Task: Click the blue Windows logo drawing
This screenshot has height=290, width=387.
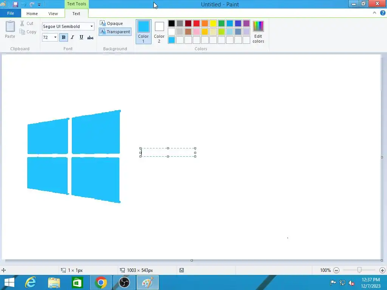Action: coord(74,156)
